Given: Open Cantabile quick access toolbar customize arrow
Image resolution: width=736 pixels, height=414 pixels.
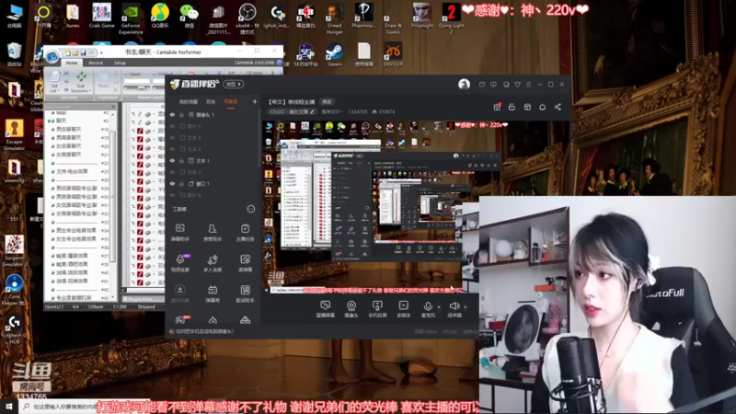Looking at the screenshot, I should coord(101,52).
